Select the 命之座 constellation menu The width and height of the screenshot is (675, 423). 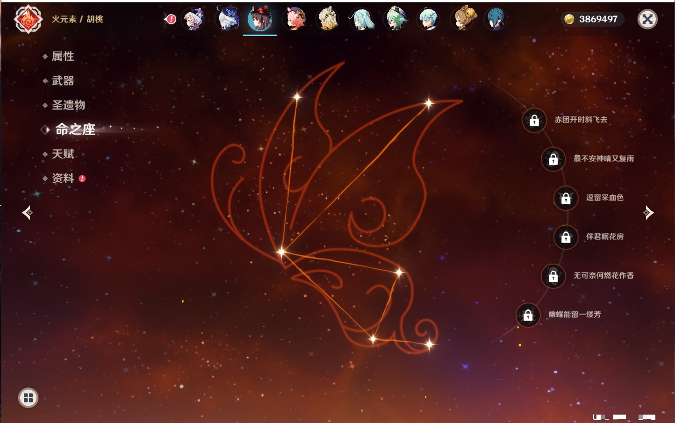(x=75, y=129)
